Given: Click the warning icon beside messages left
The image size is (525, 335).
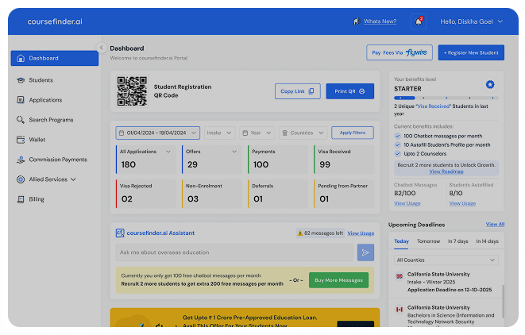Looking at the screenshot, I should coord(300,233).
